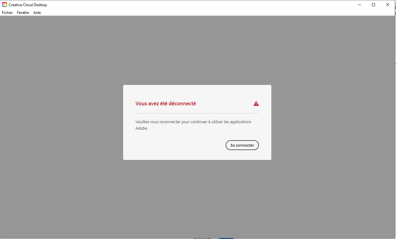Click the red warning triangle icon
This screenshot has width=396, height=239.
(x=256, y=104)
